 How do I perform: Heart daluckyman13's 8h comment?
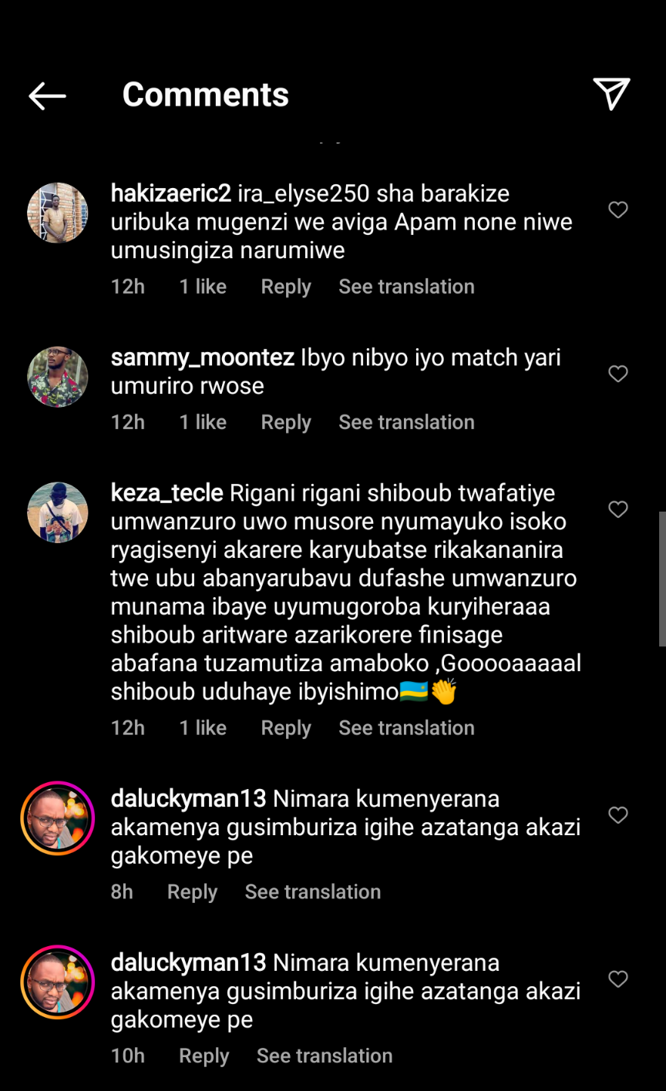618,815
